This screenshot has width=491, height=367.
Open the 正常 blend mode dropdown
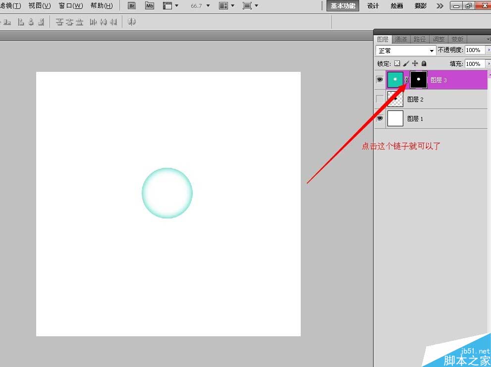[406, 51]
